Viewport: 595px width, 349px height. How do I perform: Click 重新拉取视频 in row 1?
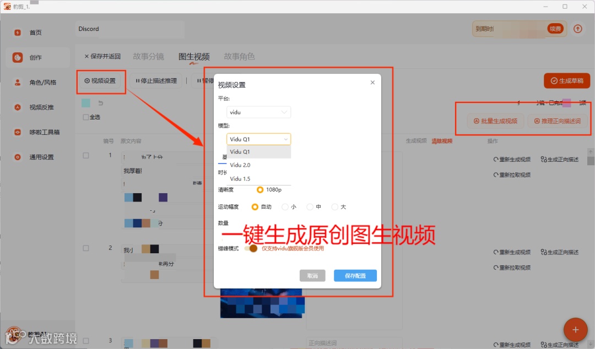512,175
